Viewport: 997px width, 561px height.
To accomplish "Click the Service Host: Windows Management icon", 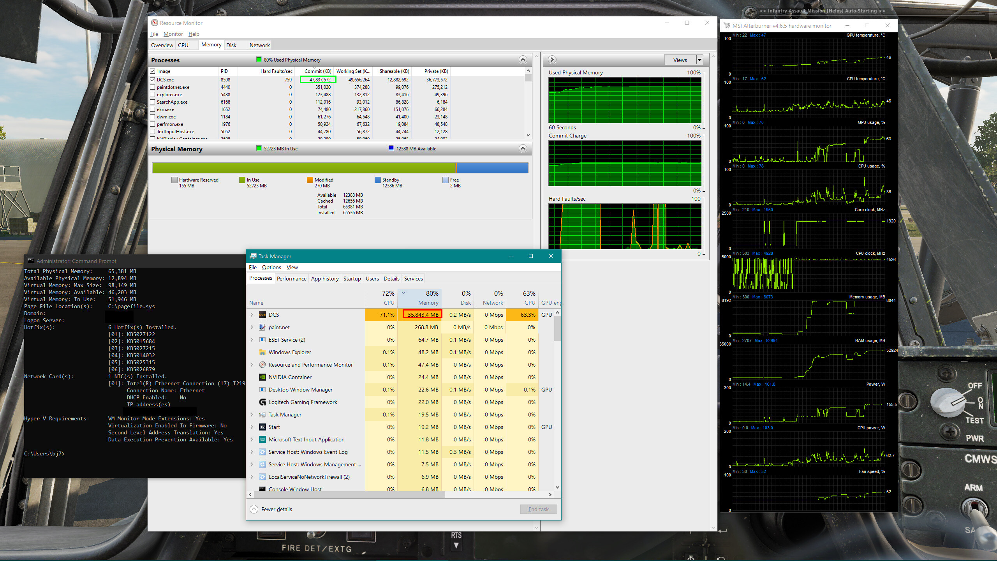I will (262, 464).
